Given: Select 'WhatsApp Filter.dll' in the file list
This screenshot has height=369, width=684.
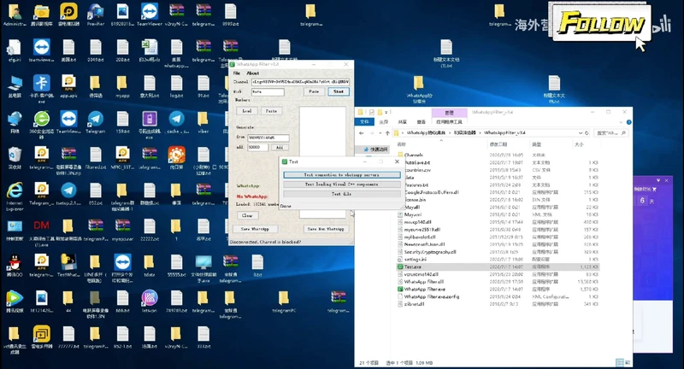Looking at the screenshot, I should coord(423,281).
